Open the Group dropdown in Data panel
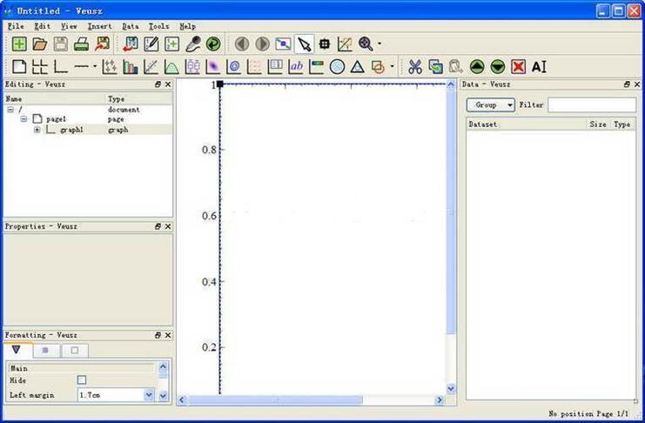This screenshot has width=645, height=423. click(491, 105)
